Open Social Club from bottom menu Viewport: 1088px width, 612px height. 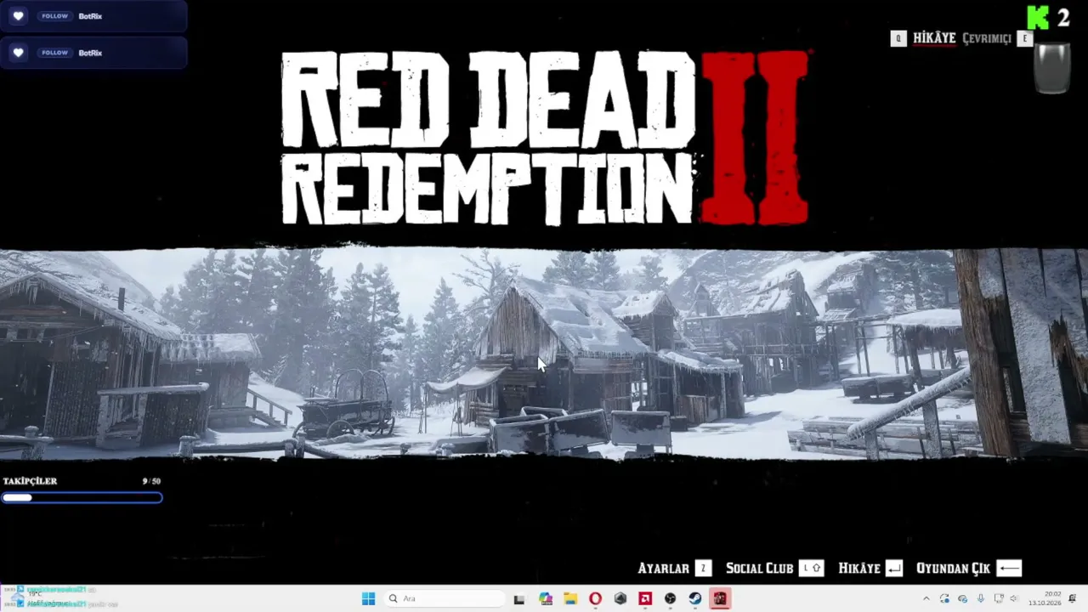pos(759,569)
